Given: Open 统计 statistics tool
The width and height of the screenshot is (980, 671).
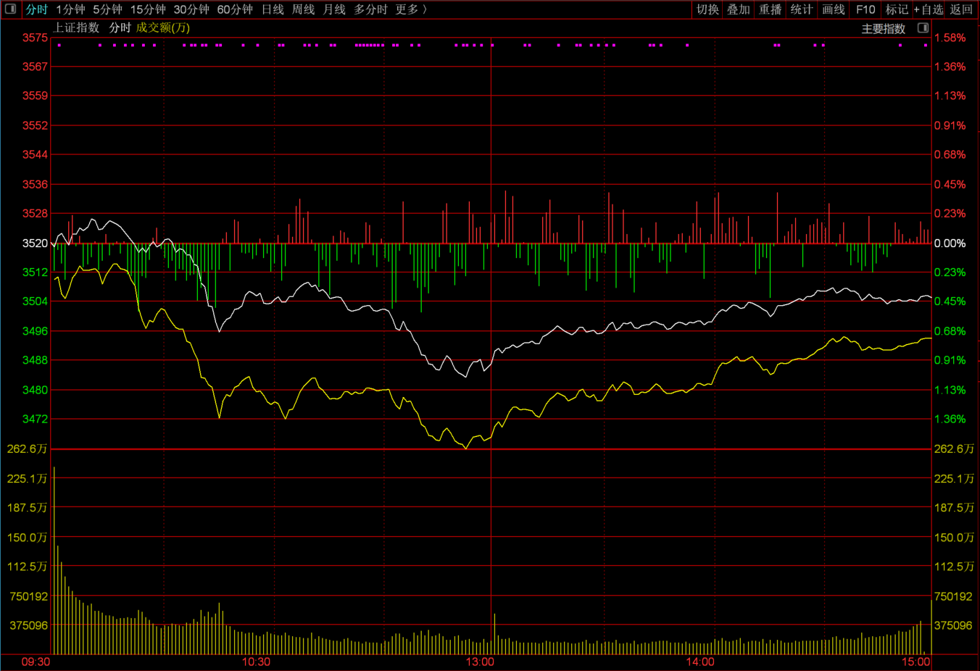Looking at the screenshot, I should 802,9.
